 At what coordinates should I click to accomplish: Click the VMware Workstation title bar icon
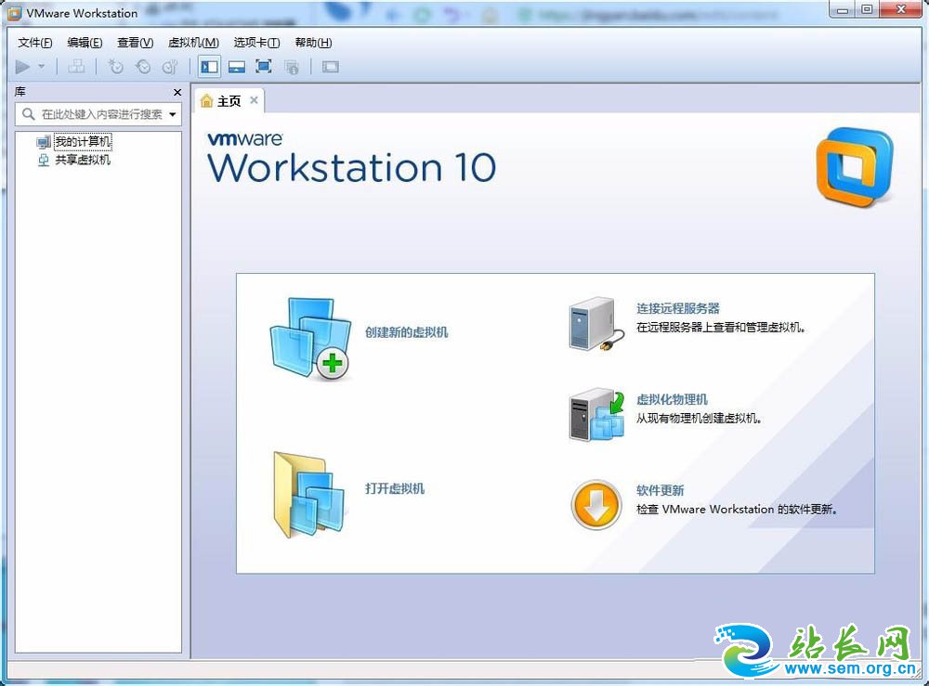[14, 13]
